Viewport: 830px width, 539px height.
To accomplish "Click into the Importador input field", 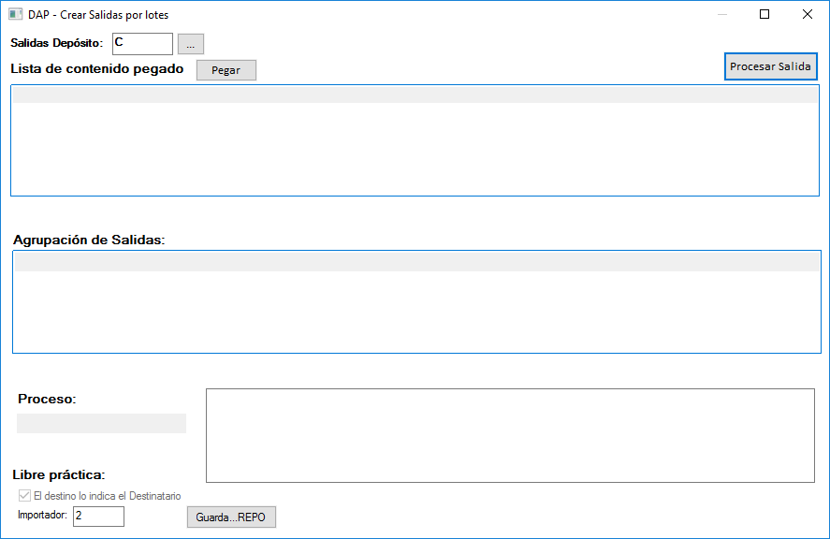I will [x=98, y=517].
